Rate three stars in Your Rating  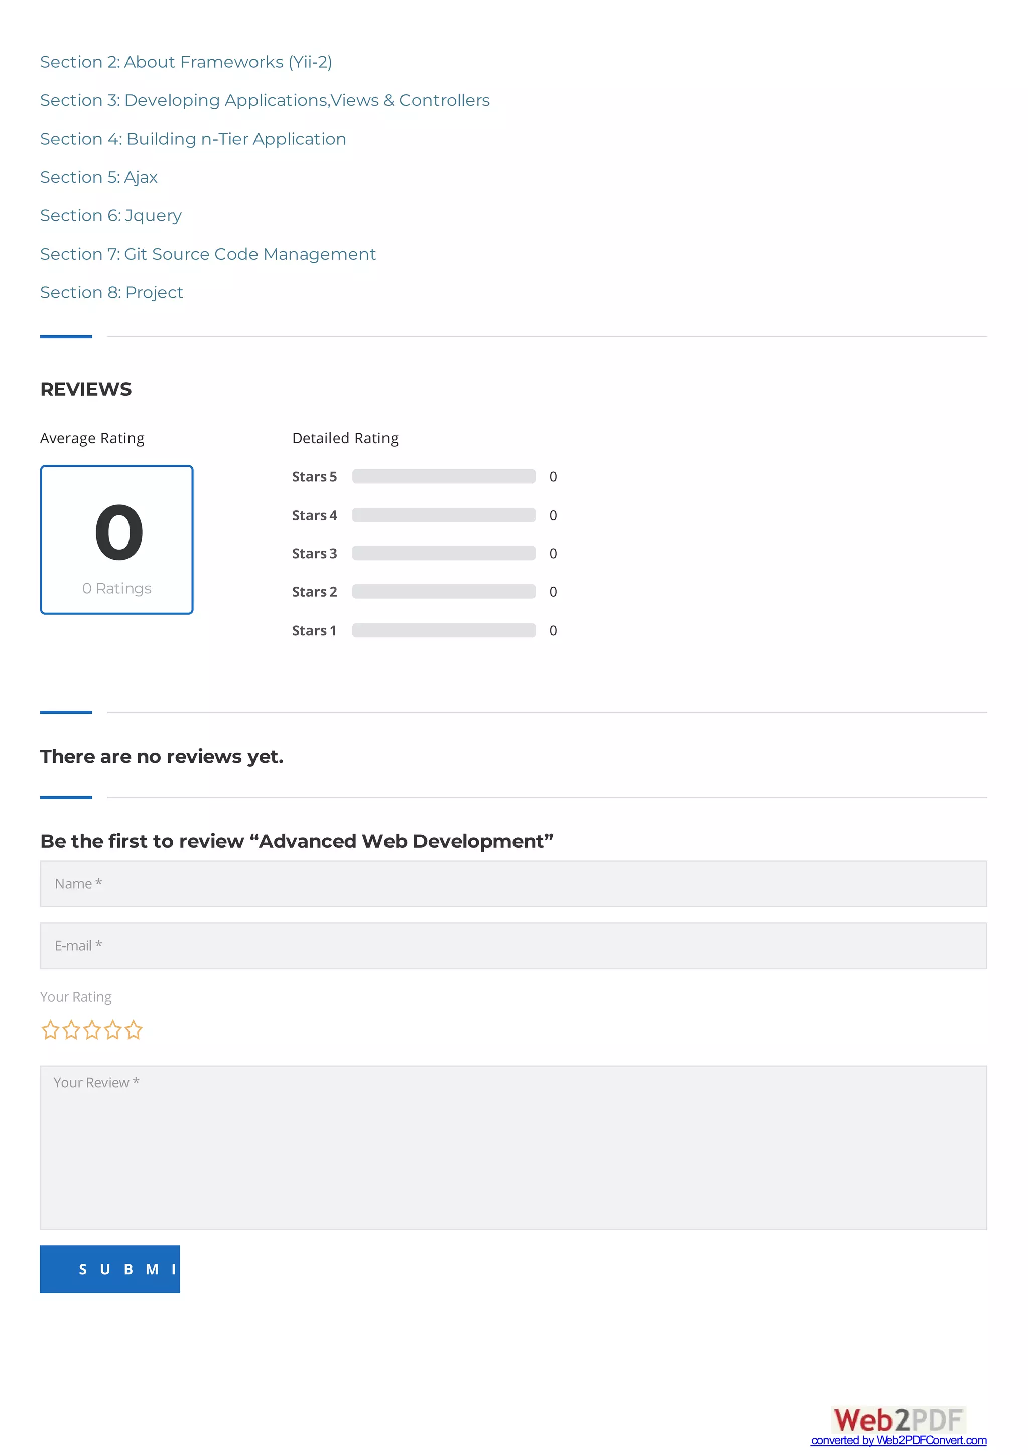(92, 1030)
